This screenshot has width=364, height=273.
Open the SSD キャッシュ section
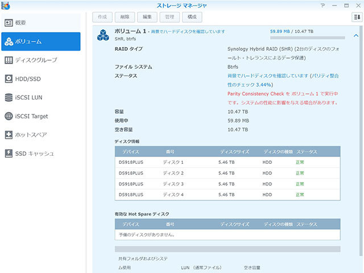[41, 154]
